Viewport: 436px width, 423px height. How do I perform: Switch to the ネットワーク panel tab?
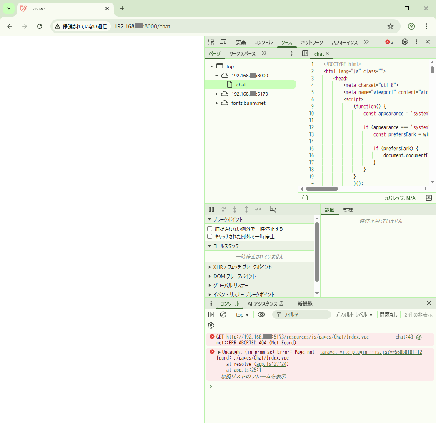pyautogui.click(x=312, y=42)
